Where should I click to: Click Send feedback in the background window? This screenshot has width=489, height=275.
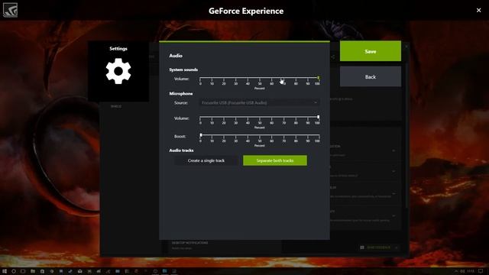pyautogui.click(x=379, y=247)
